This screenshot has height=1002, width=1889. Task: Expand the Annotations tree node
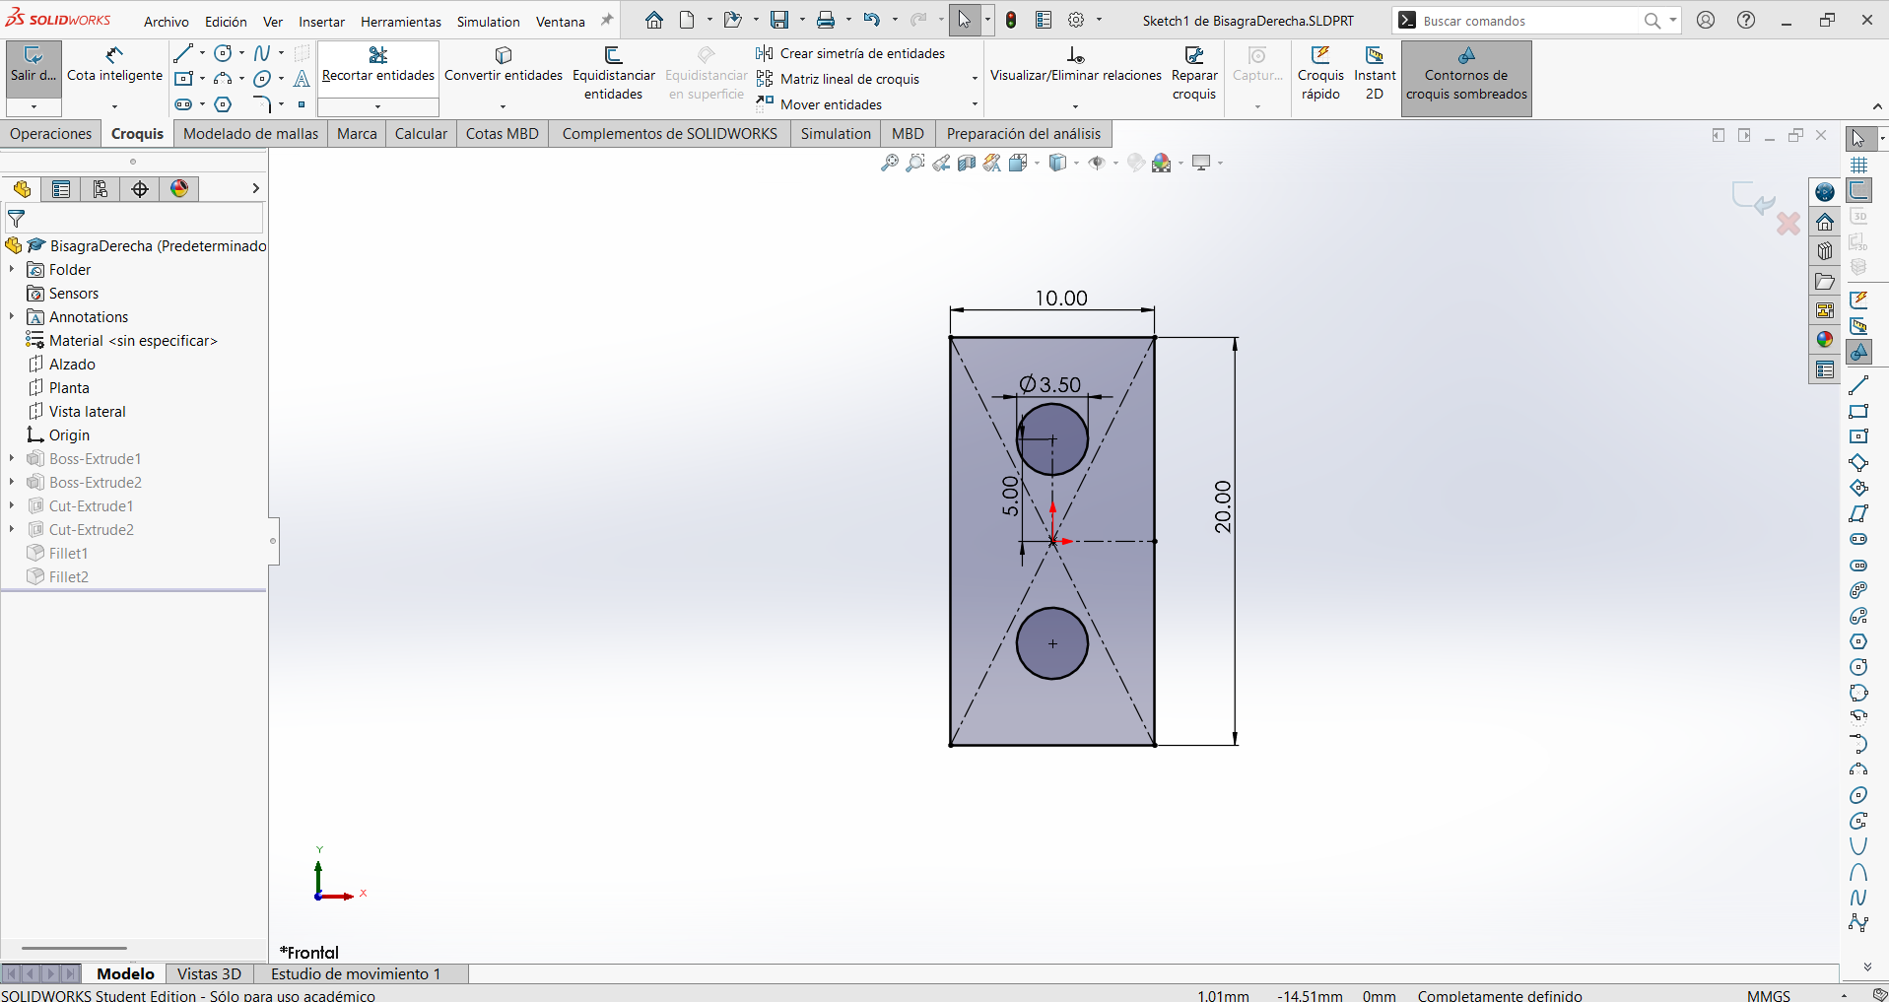12,316
